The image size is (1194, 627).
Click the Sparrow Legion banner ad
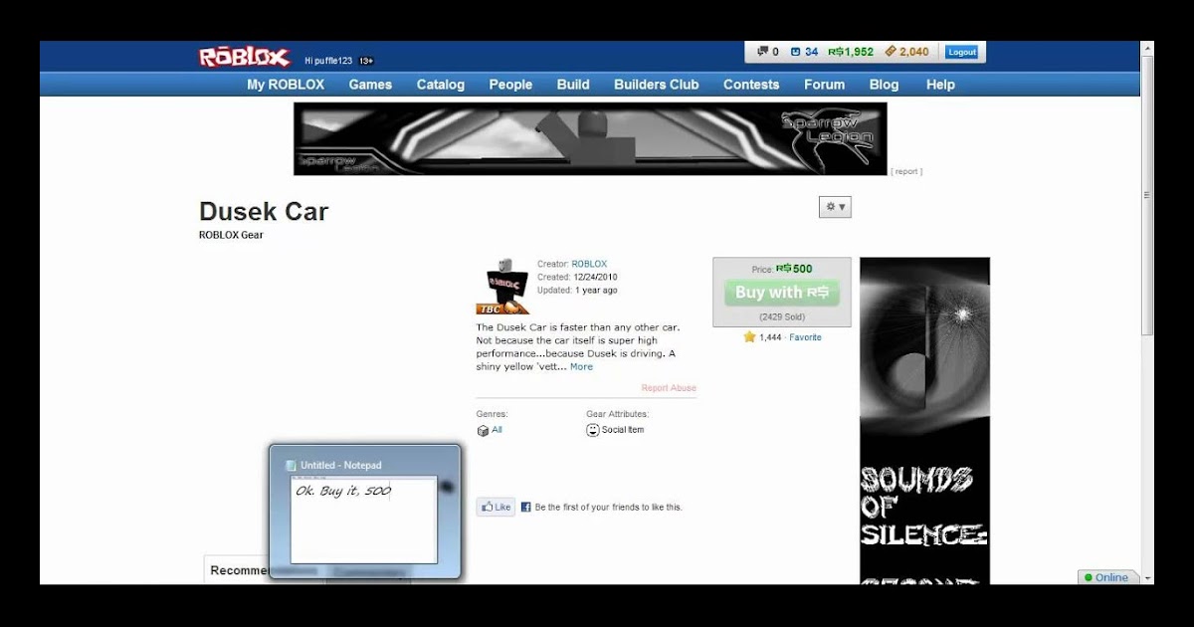click(590, 138)
